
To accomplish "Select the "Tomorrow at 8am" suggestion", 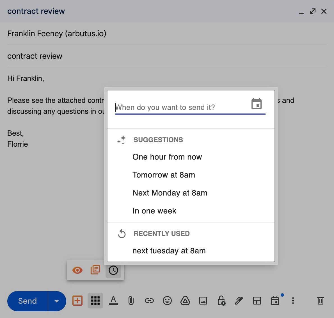I will coord(164,175).
